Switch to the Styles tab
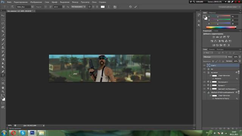 216,31
